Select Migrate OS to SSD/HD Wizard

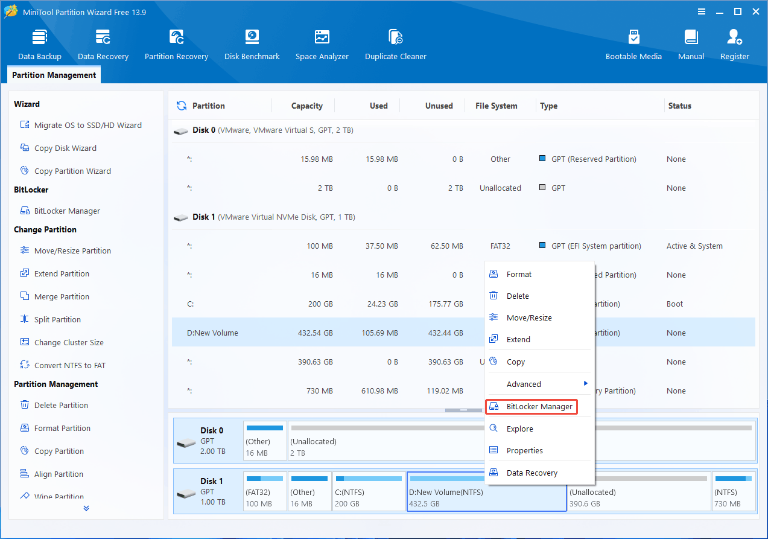pos(81,125)
